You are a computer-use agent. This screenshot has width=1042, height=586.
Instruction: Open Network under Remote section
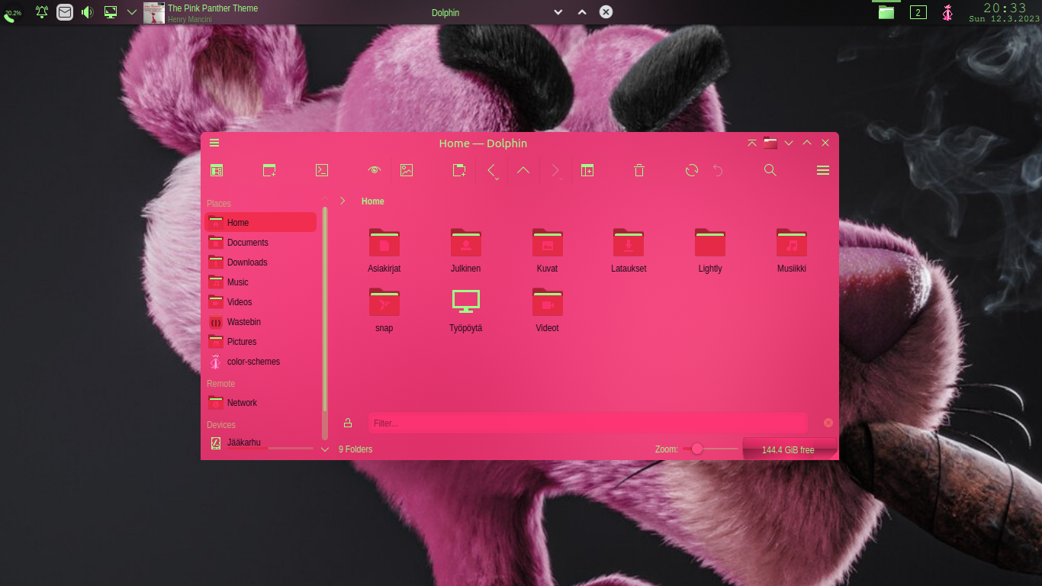pyautogui.click(x=260, y=402)
